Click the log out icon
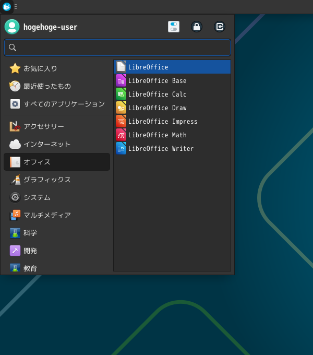313x355 pixels. 220,27
